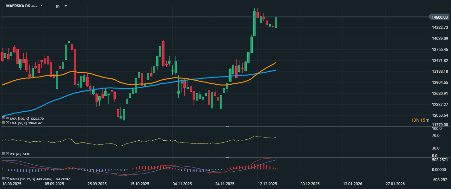Open the RSI indicator settings icon
451x189 pixels.
pyautogui.click(x=3, y=154)
